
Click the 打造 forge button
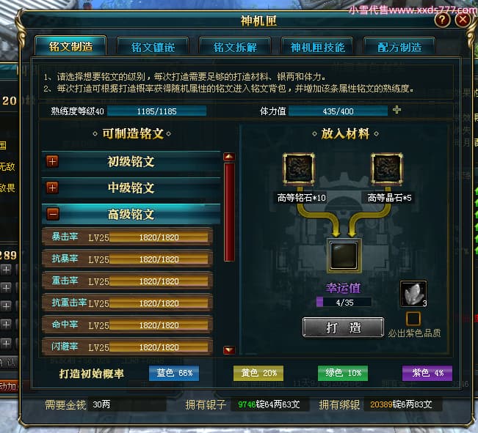(x=343, y=327)
